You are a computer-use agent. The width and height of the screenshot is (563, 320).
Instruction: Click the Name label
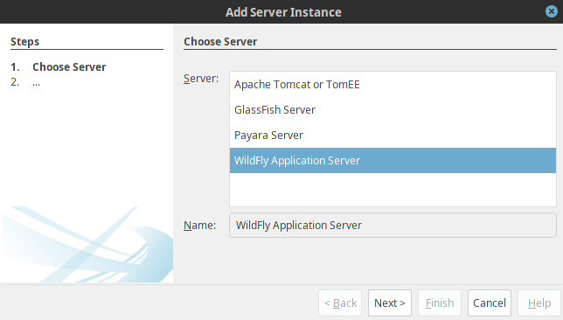(x=199, y=226)
